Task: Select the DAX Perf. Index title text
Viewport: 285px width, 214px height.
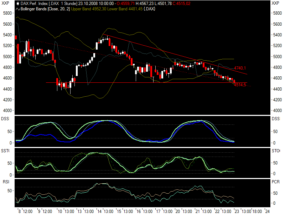Action: coord(34,4)
